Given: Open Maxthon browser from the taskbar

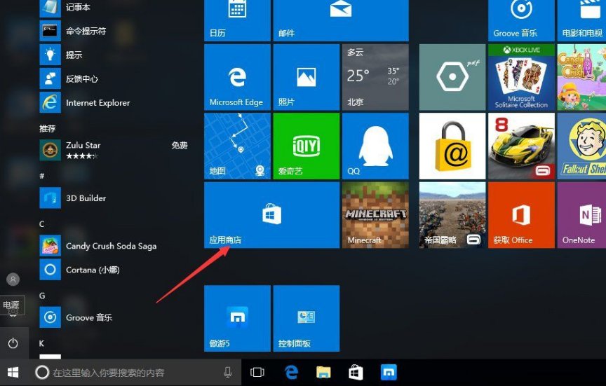Looking at the screenshot, I should point(389,373).
